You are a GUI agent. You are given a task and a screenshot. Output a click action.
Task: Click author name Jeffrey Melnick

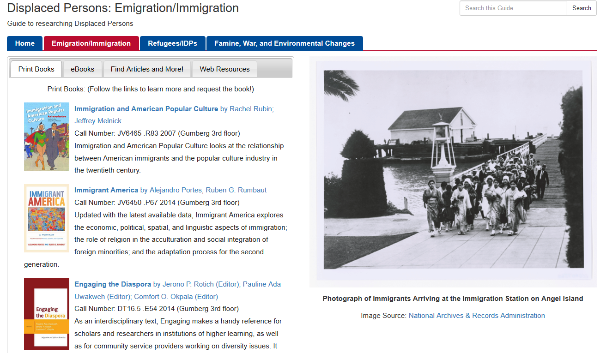tap(98, 121)
